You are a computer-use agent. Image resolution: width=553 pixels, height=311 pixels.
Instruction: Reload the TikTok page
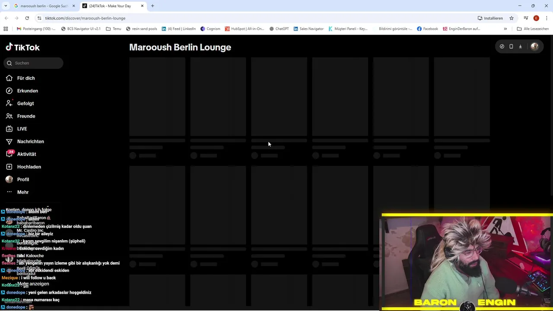[27, 18]
